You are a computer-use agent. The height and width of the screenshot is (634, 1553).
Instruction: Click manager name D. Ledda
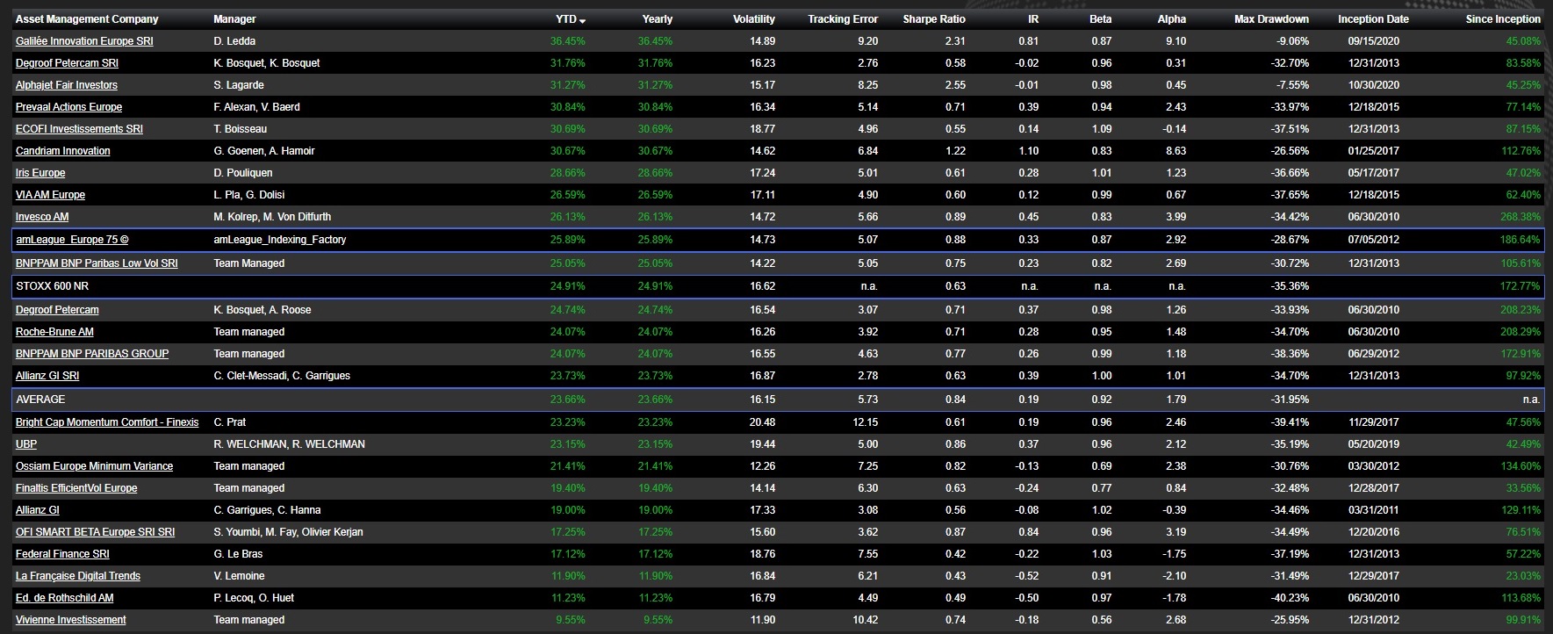click(234, 41)
